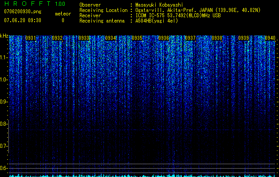
Task: Click antenna text A504HB(yagi 4el)
Action: [x=157, y=21]
